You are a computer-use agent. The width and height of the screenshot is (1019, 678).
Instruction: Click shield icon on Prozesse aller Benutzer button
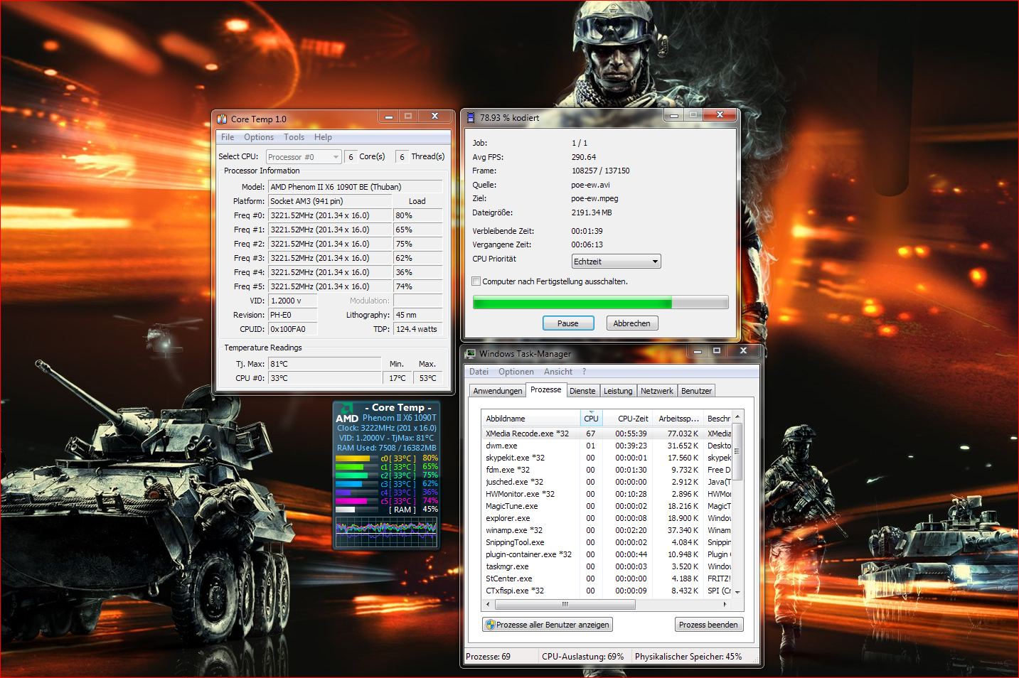489,625
